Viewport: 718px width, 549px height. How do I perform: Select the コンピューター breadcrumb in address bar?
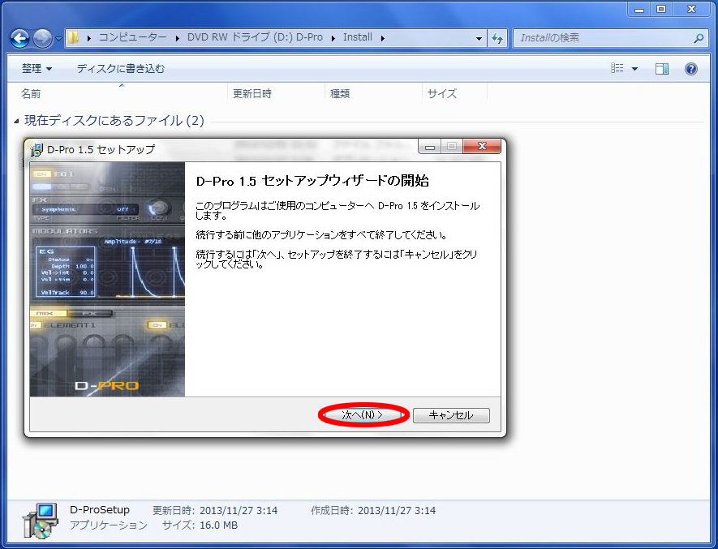[133, 37]
